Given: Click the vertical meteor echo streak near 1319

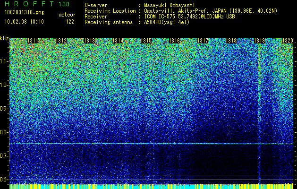Looking at the screenshot, I should coord(259,114).
